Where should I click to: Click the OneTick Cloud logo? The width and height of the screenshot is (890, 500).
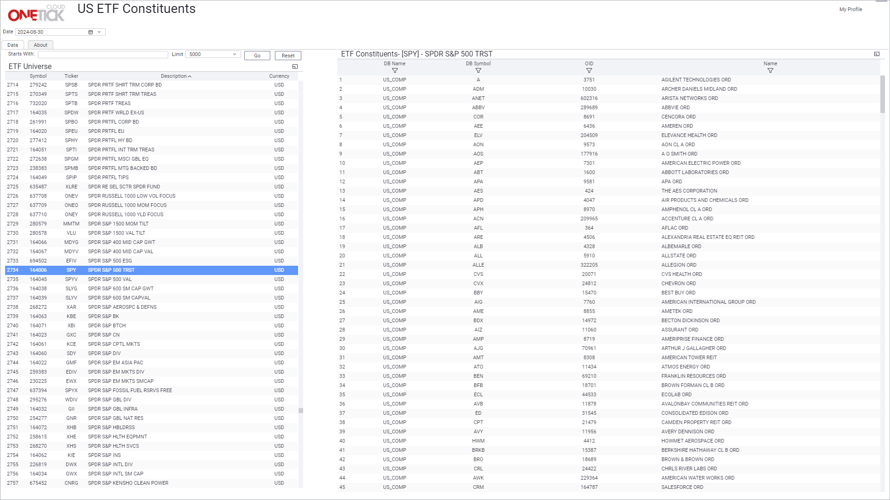[36, 14]
